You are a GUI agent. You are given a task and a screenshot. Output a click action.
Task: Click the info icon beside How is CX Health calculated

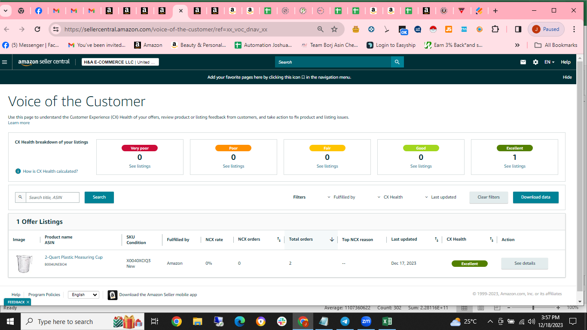coord(18,171)
